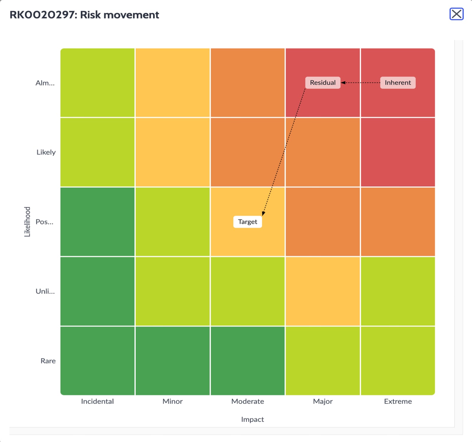The height and width of the screenshot is (442, 472).
Task: Select the Target risk marker
Action: (x=248, y=222)
